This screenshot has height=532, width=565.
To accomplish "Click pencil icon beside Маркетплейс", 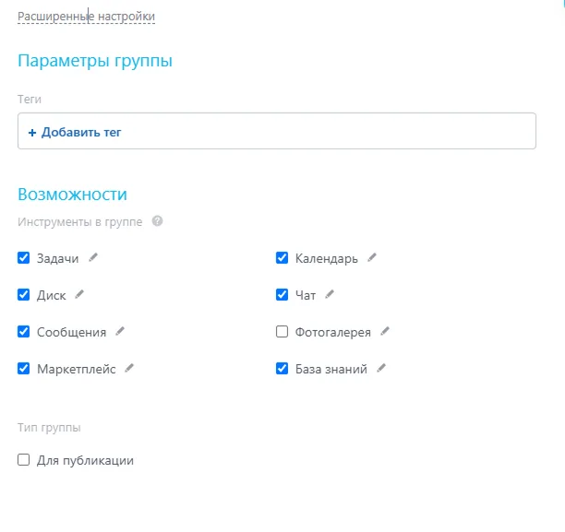I will 129,369.
